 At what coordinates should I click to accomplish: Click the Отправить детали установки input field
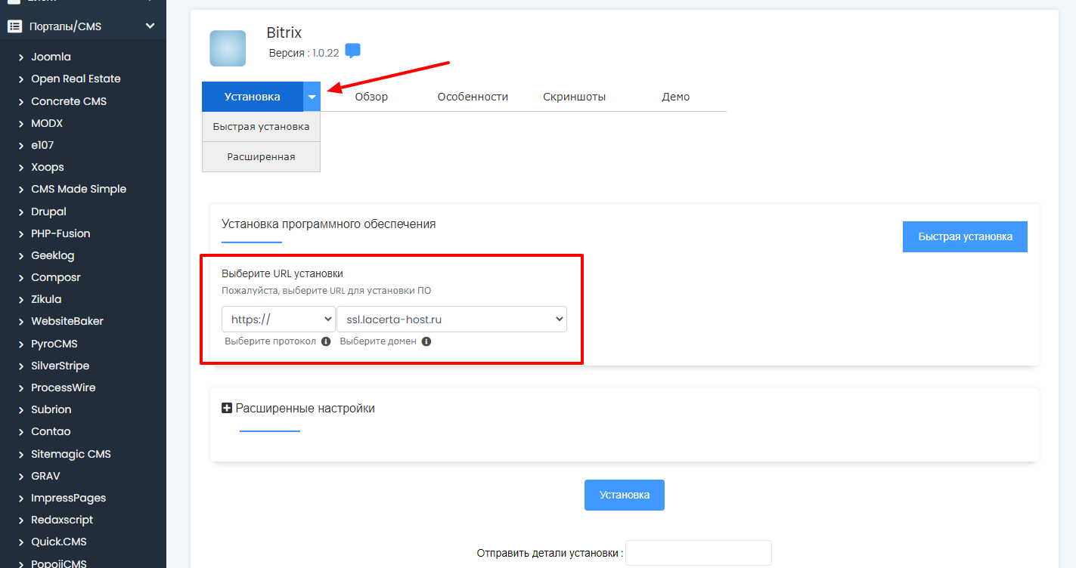point(699,553)
